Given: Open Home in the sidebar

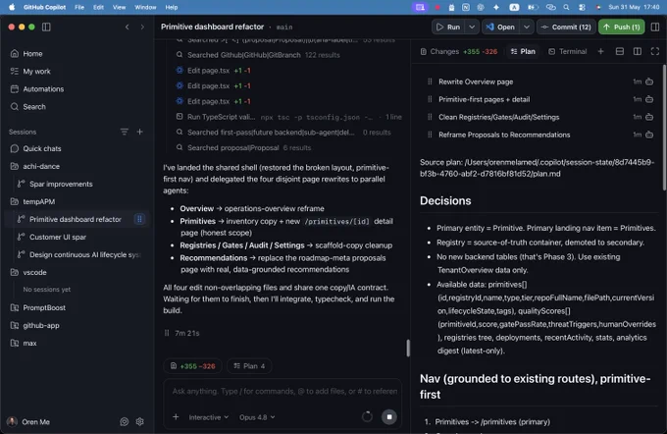Looking at the screenshot, I should coord(32,54).
